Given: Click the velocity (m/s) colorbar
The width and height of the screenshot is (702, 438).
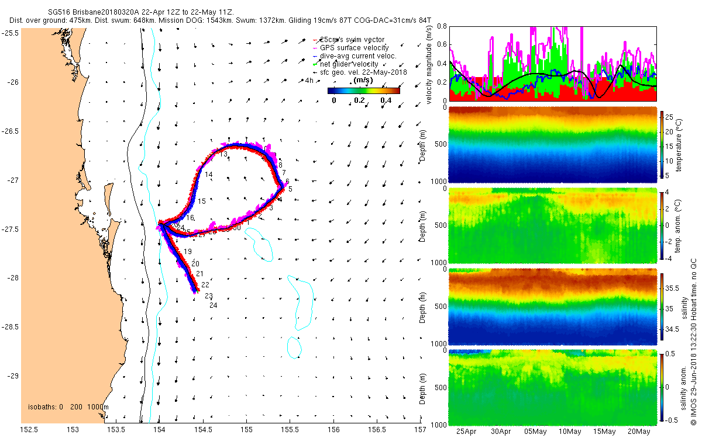Looking at the screenshot, I should click(x=363, y=91).
